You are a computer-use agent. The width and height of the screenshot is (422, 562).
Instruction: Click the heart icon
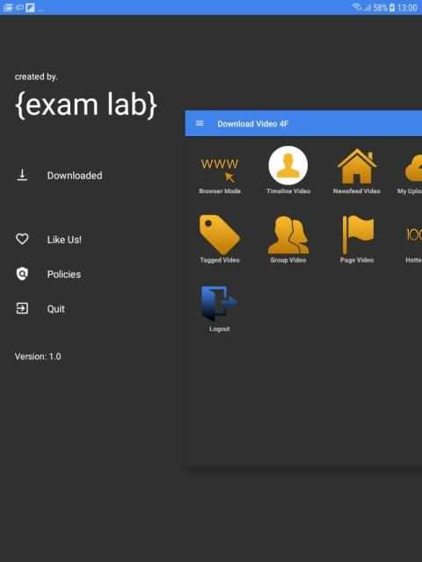[22, 239]
